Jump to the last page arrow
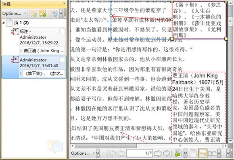The image size is (234, 160). (167, 153)
